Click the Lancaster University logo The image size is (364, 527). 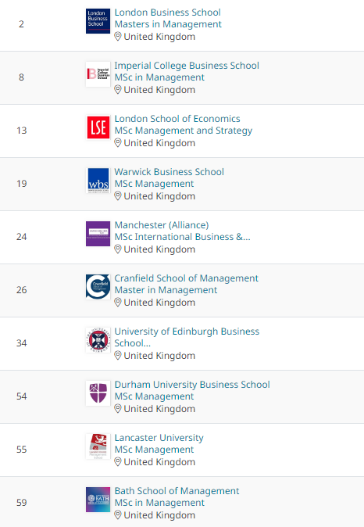tap(98, 446)
